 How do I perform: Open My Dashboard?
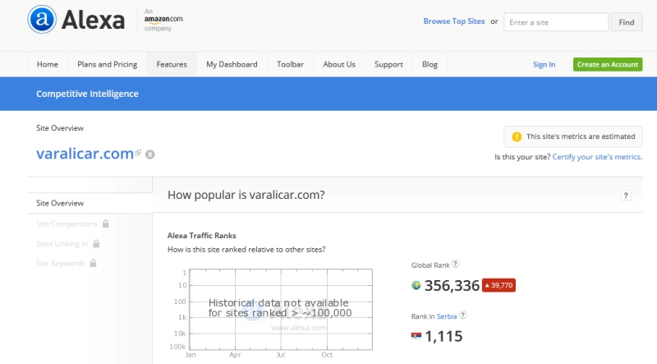click(x=232, y=64)
